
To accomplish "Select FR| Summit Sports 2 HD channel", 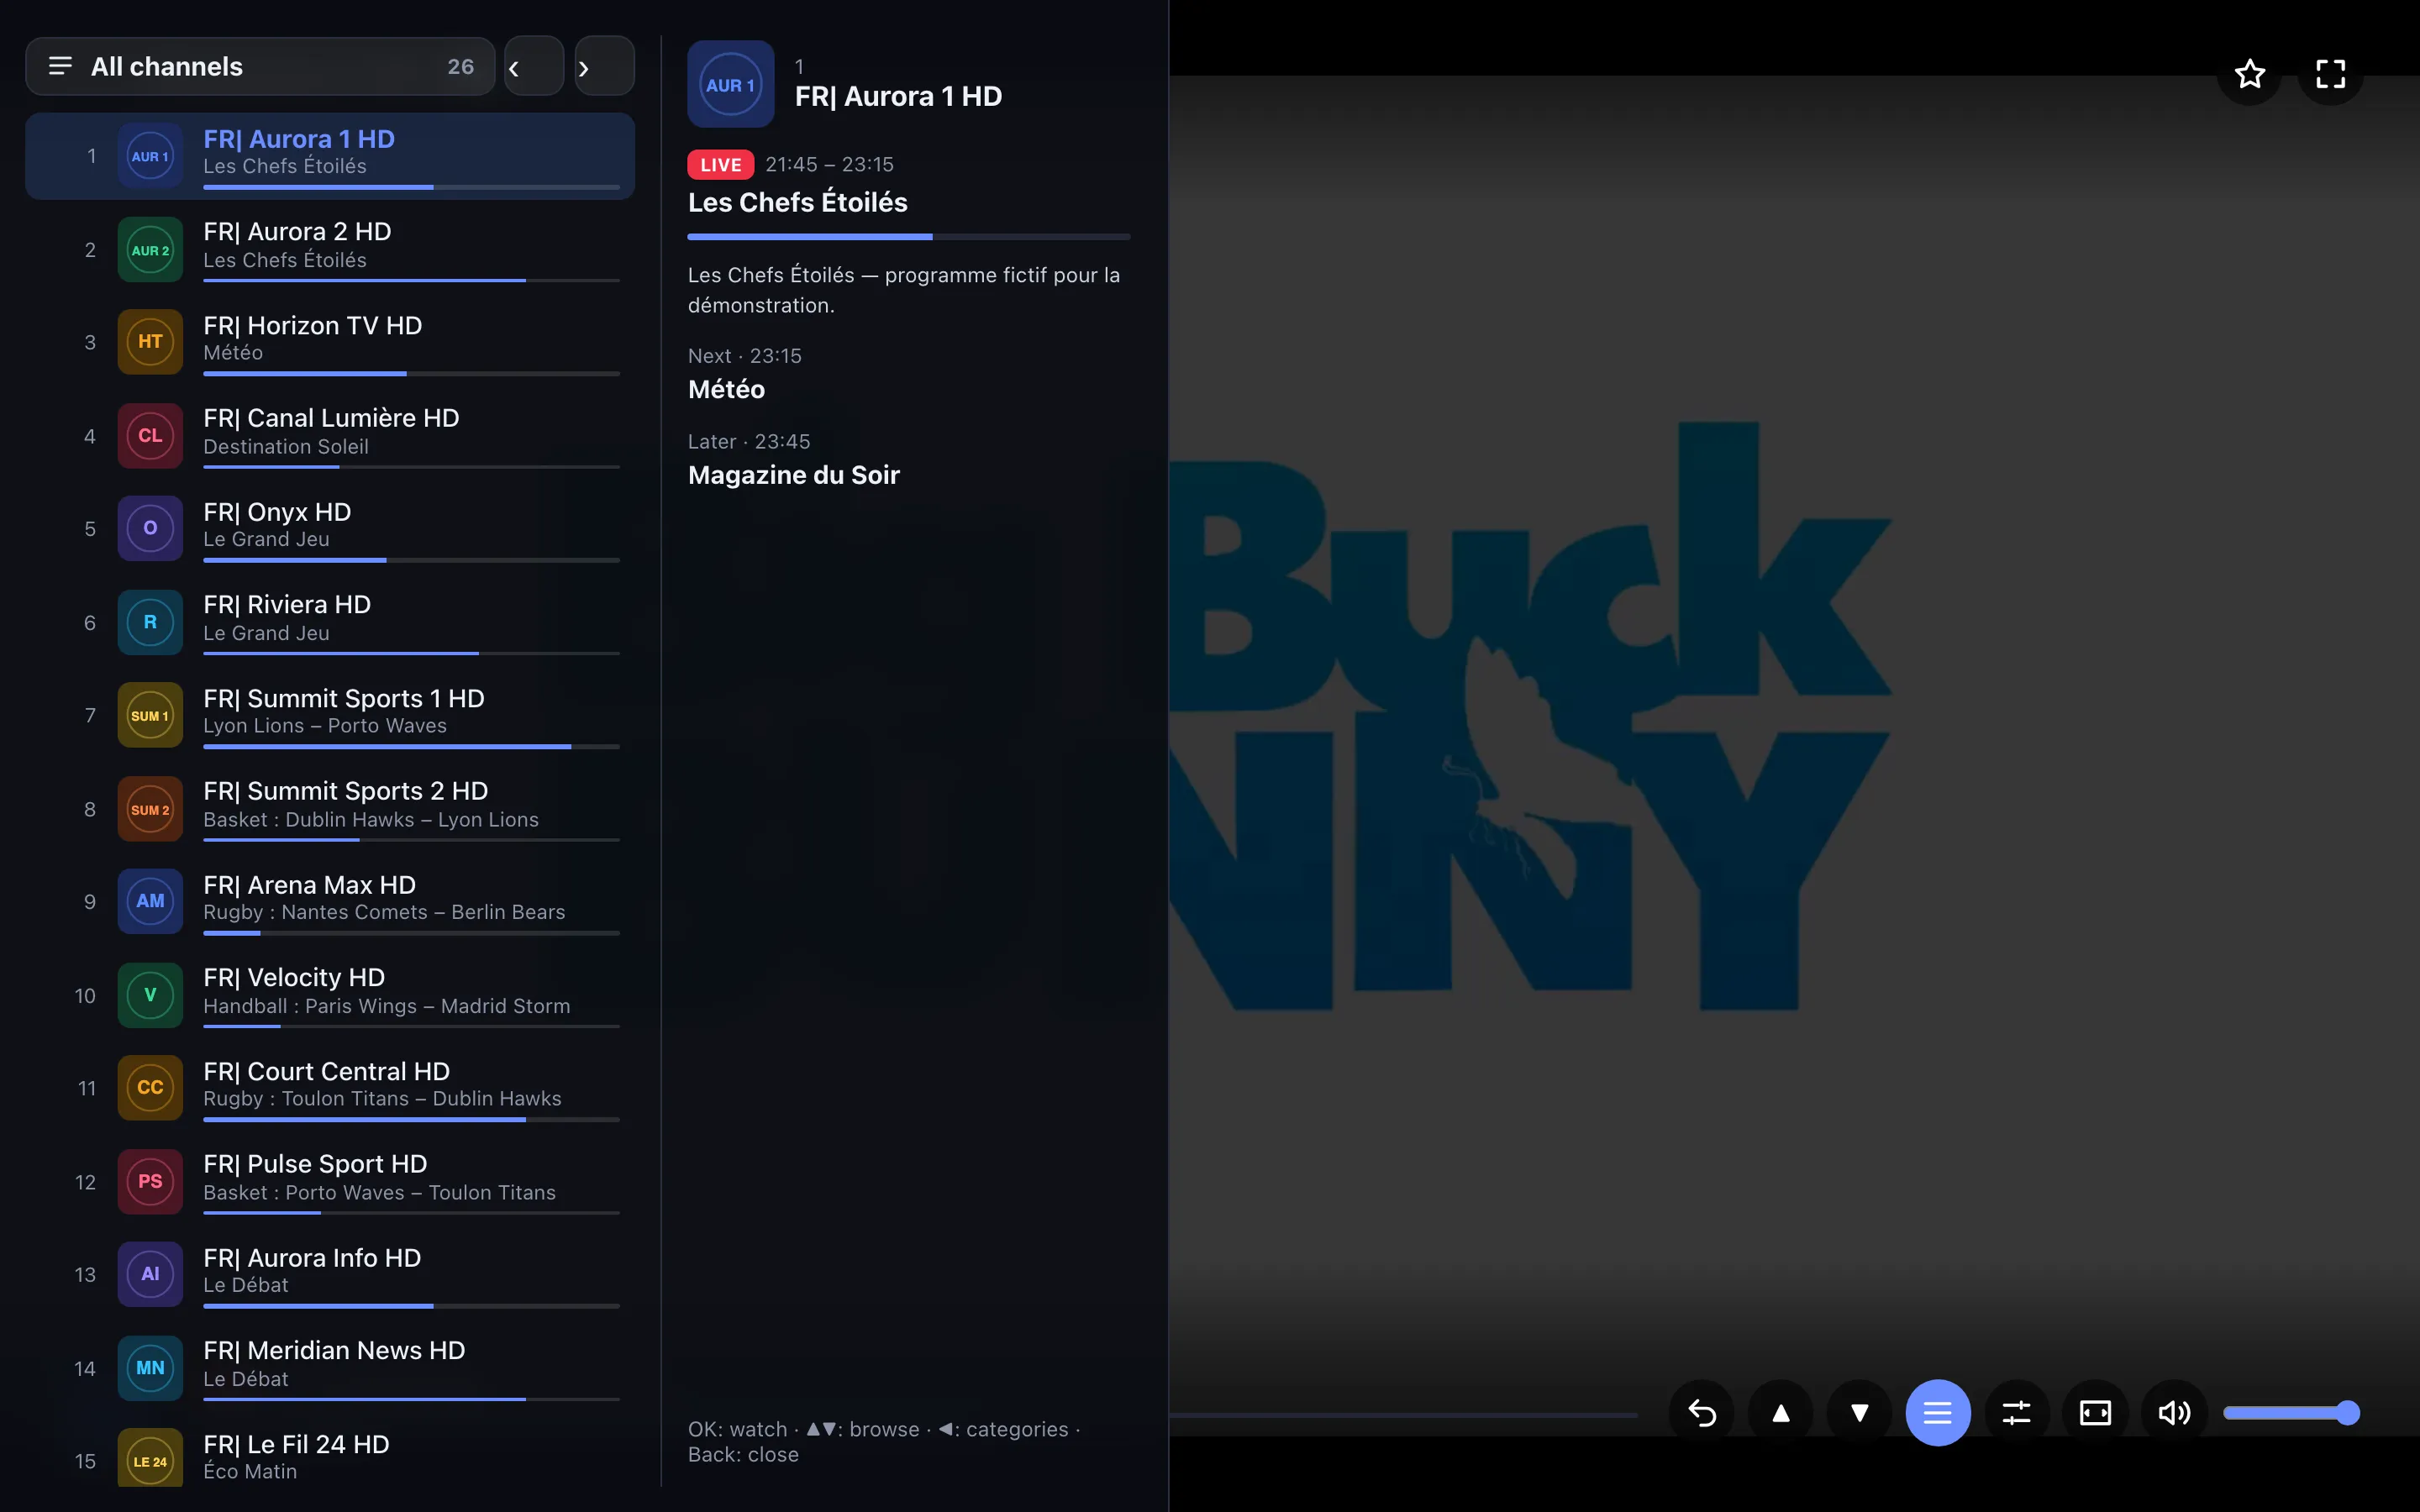I will 330,808.
